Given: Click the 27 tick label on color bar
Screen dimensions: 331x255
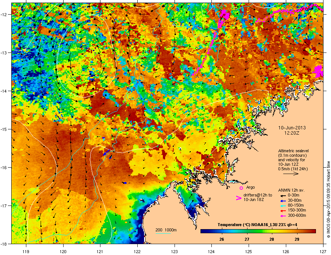Looking at the screenshot, I should [247, 239].
